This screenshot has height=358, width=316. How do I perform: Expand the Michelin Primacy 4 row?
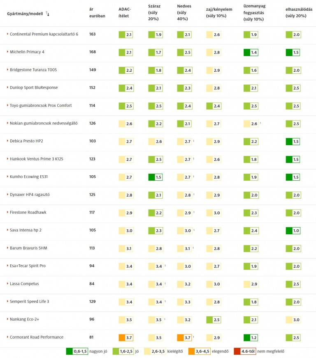8,52
